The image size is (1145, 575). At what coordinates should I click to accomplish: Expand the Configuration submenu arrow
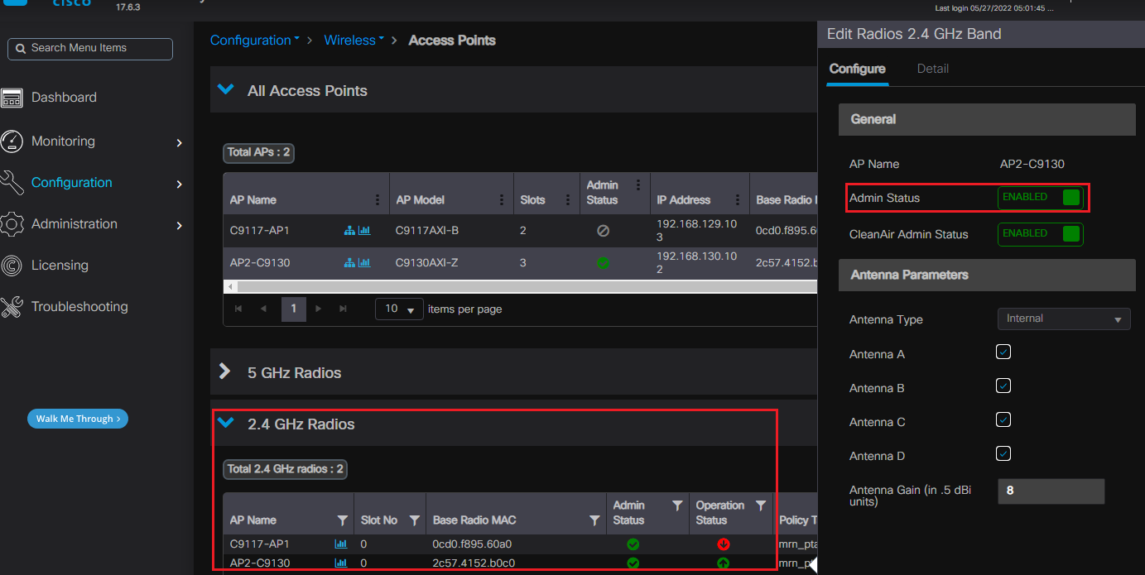coord(179,184)
